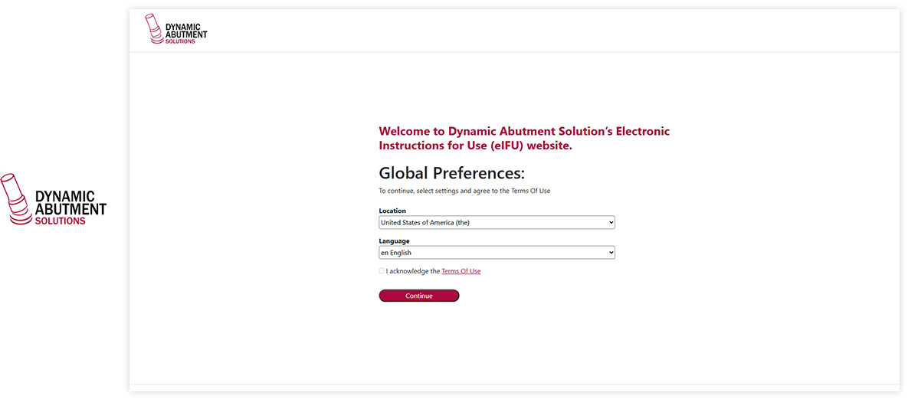Screen dimensions: 908x399
Task: Click the red "SOLUTIONS" word in header logo
Action: [x=180, y=41]
